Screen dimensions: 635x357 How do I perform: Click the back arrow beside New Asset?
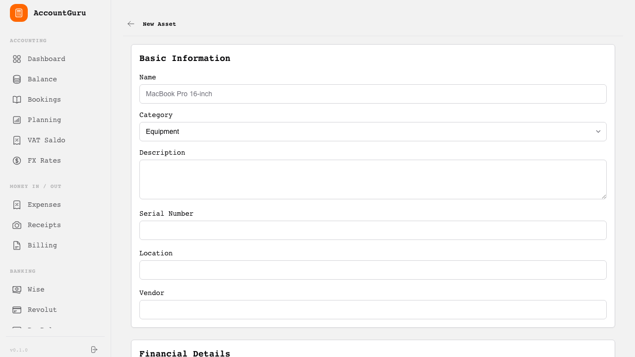pyautogui.click(x=131, y=24)
